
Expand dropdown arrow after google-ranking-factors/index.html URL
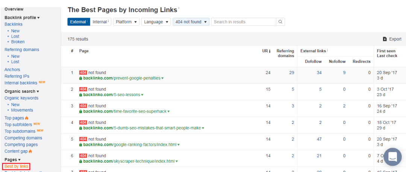point(179,145)
